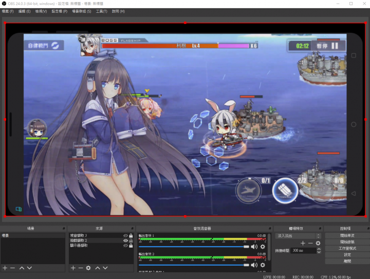Open transition properties with the gear icon
The width and height of the screenshot is (370, 279).
(x=318, y=243)
